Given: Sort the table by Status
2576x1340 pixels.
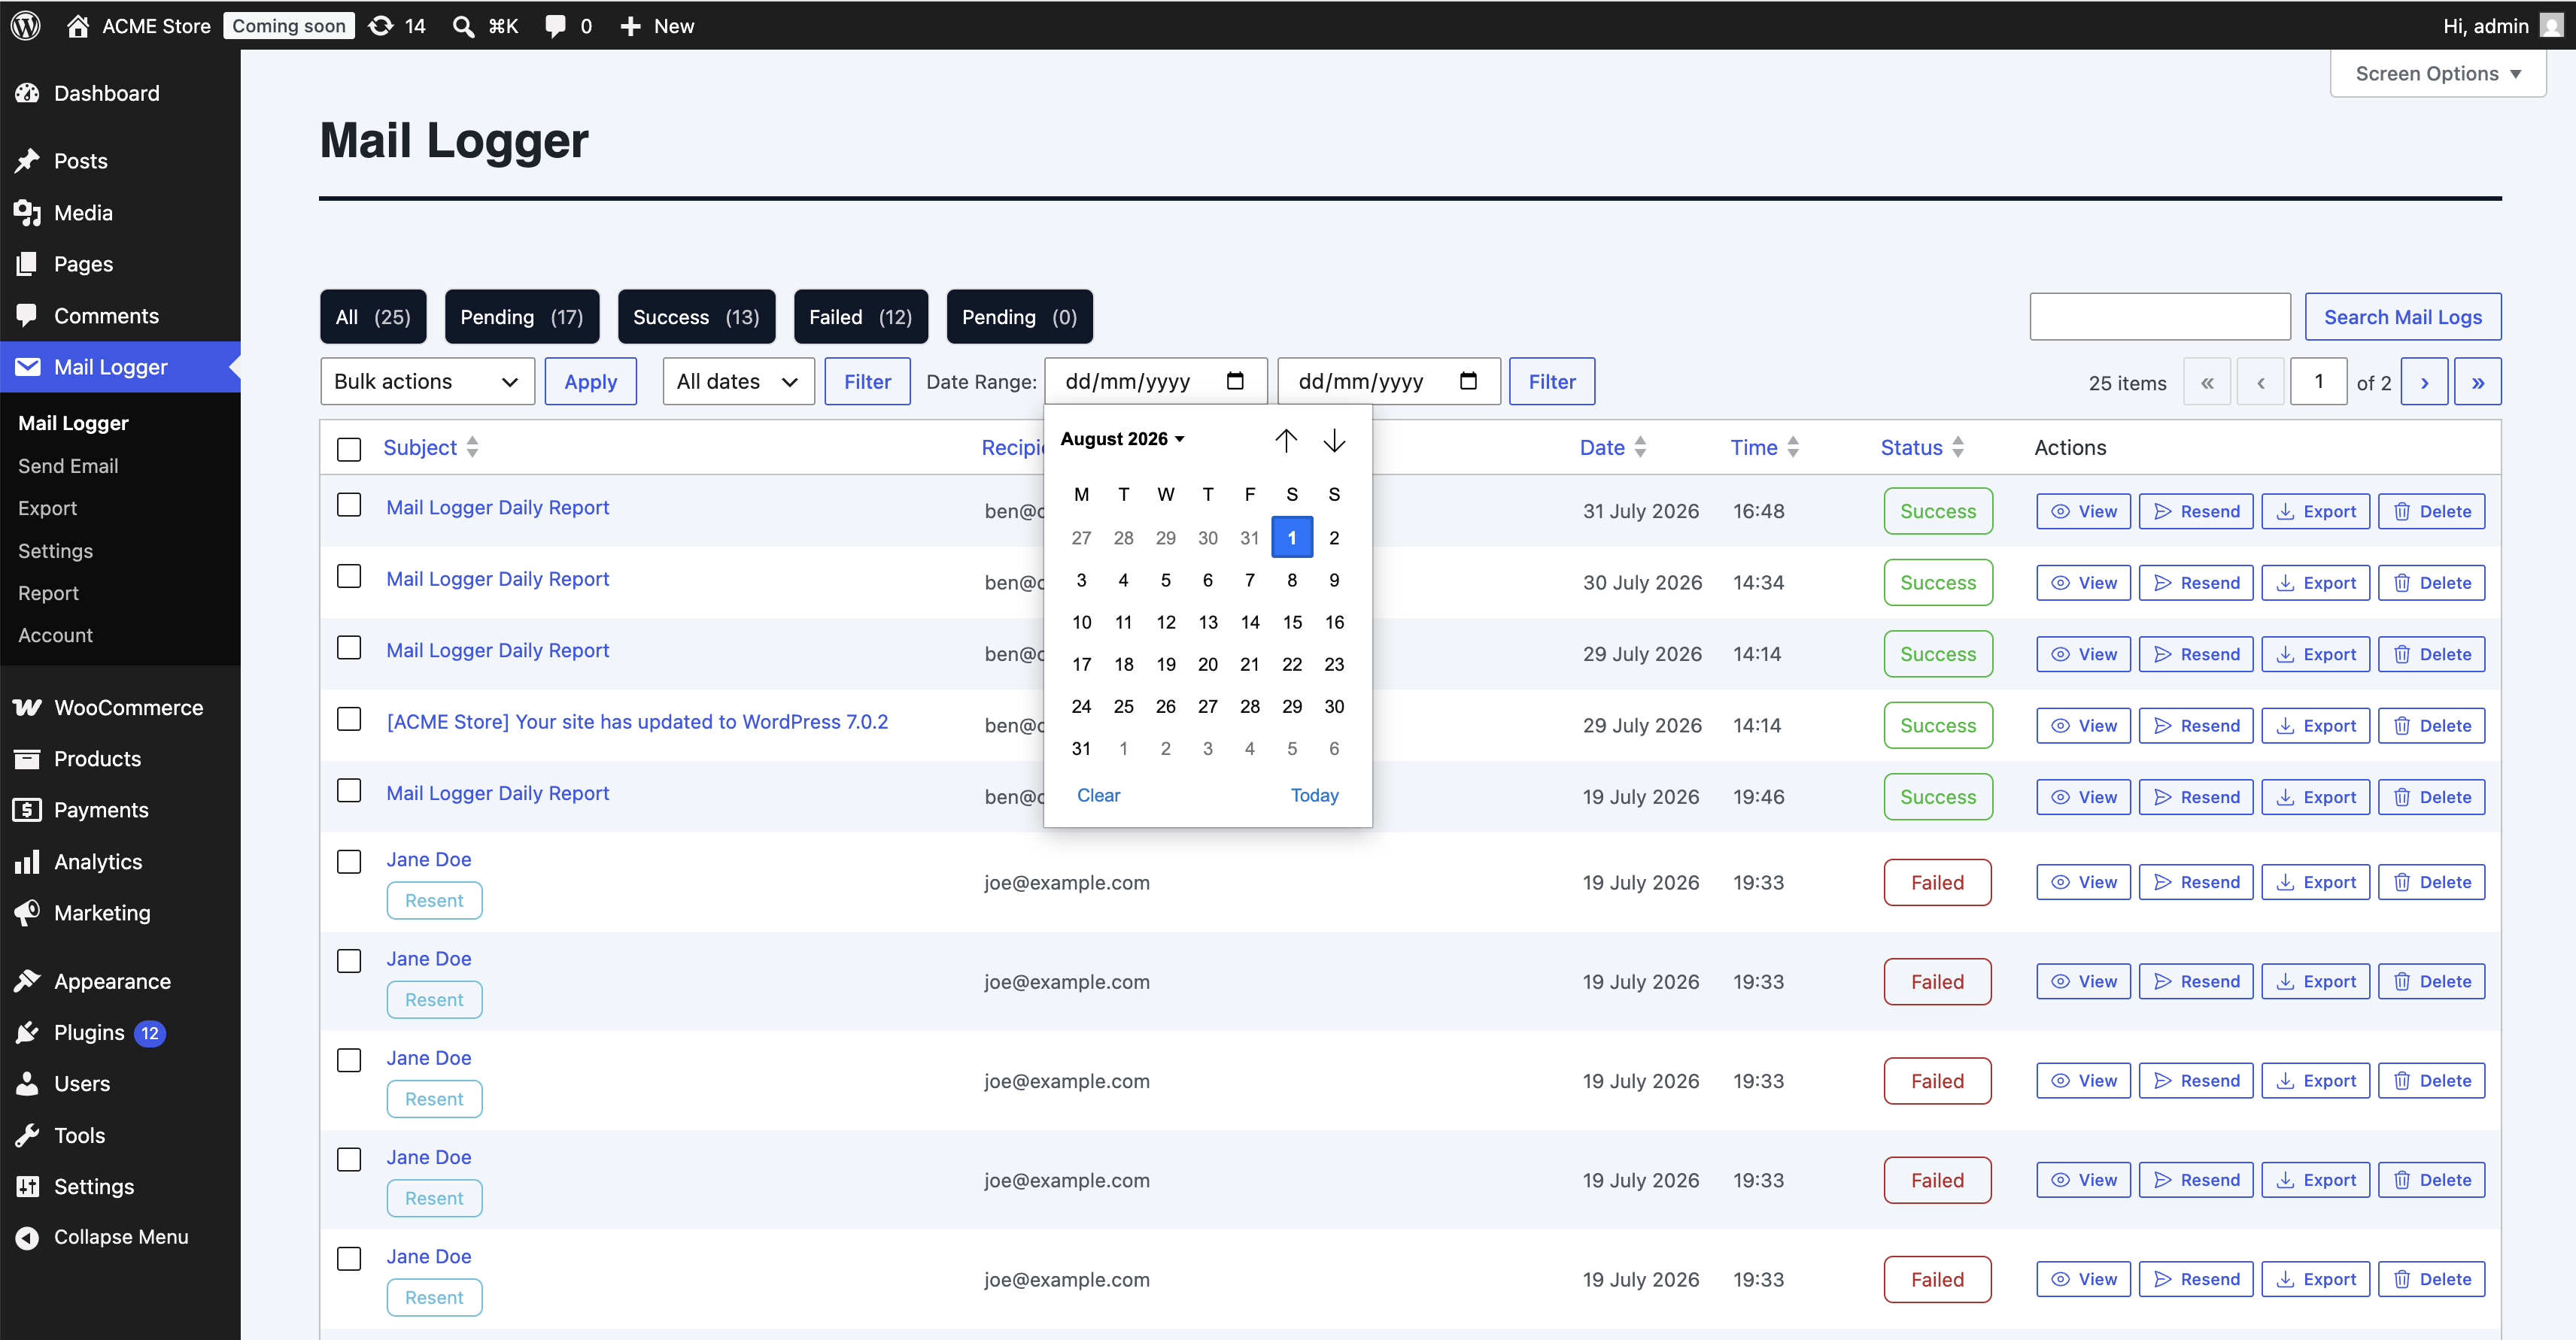Looking at the screenshot, I should tap(1922, 447).
